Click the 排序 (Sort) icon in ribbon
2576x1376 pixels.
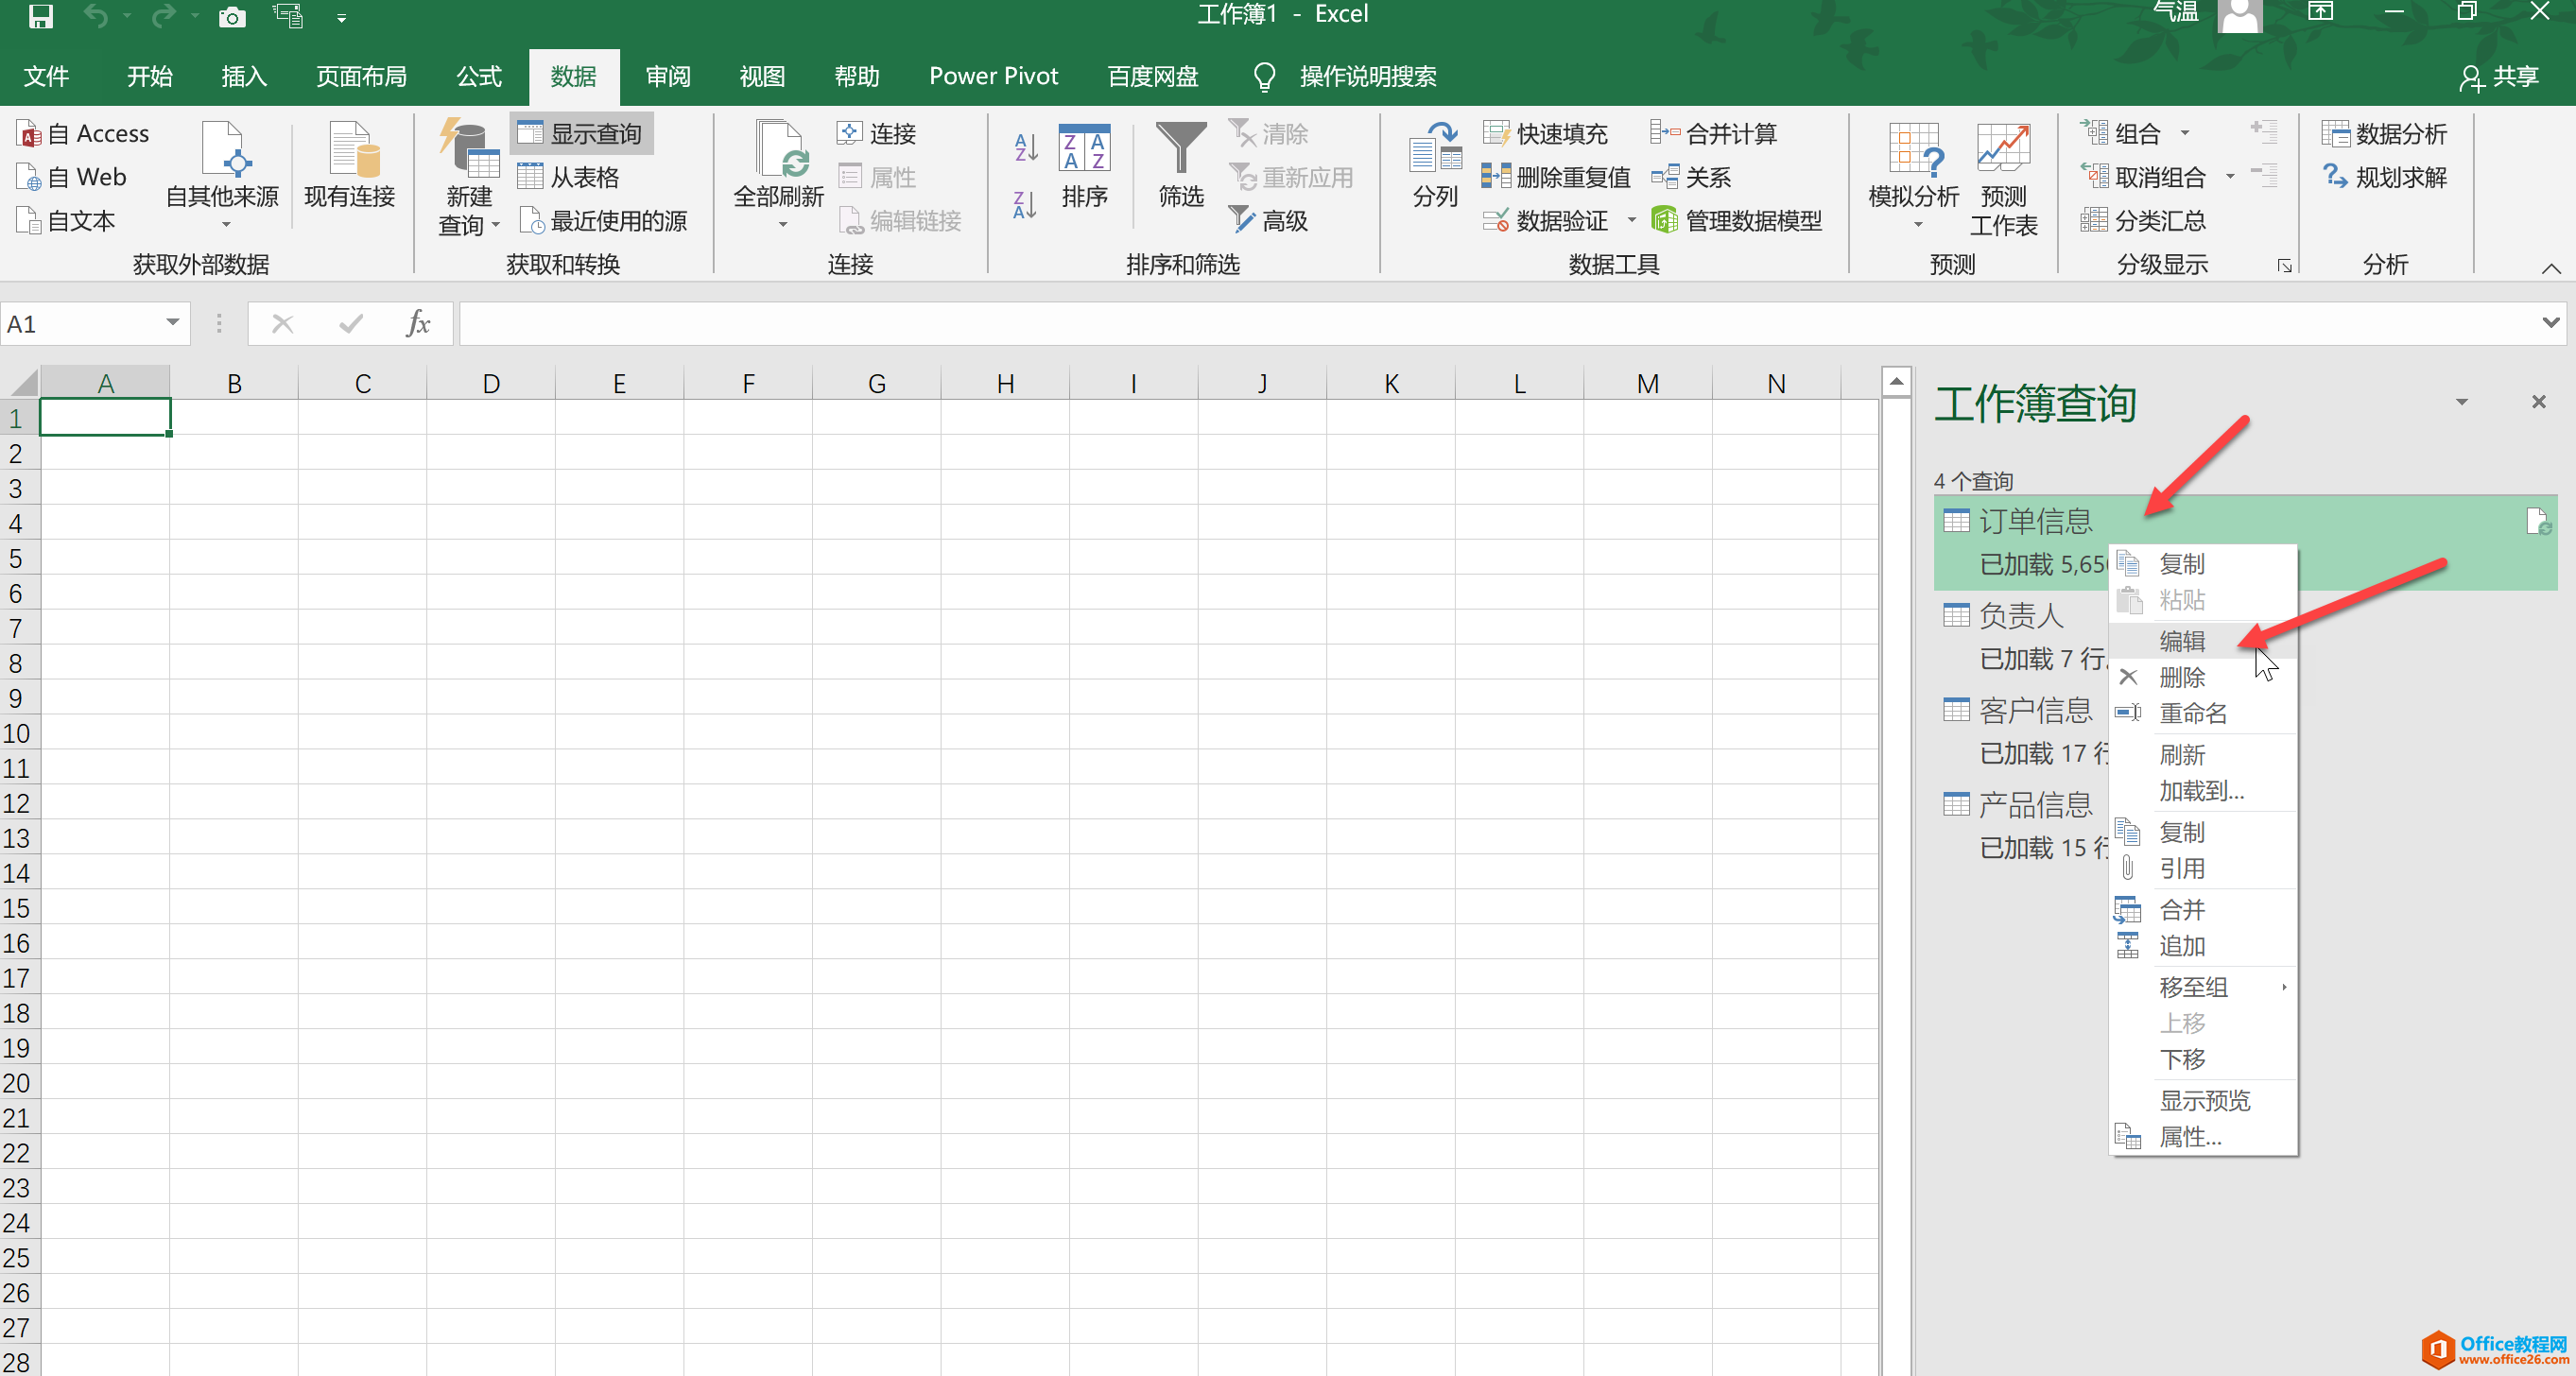point(1085,174)
